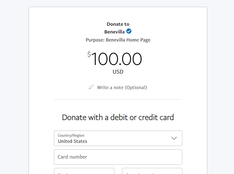Click the partially visible field below Card number on the right

pos(152,171)
